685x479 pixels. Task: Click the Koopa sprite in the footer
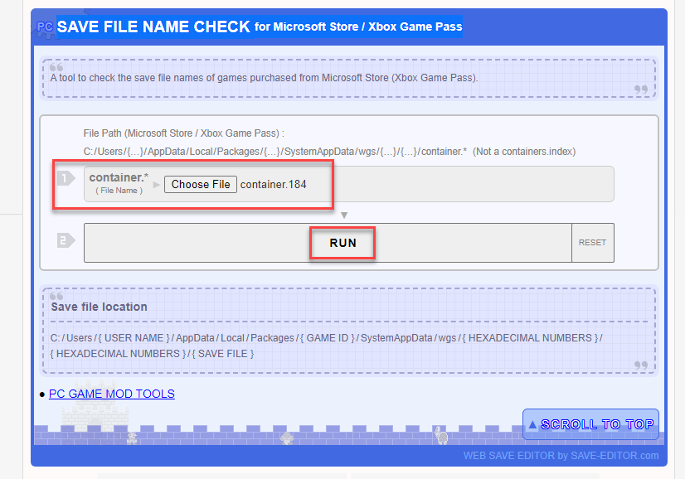(x=442, y=435)
